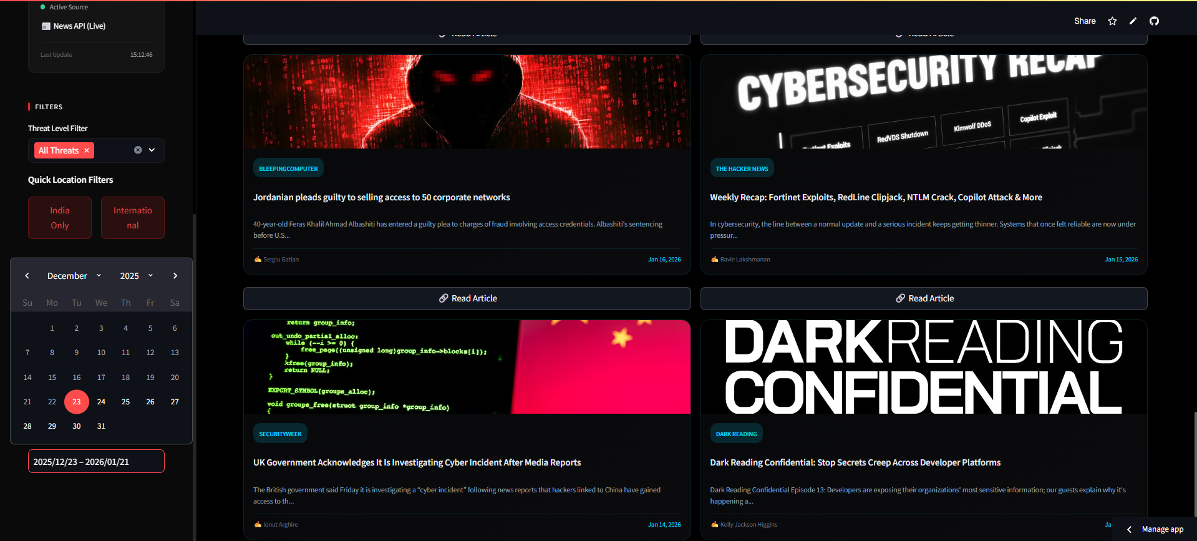
Task: Click author Ravie Lakshmanan
Action: pos(745,260)
